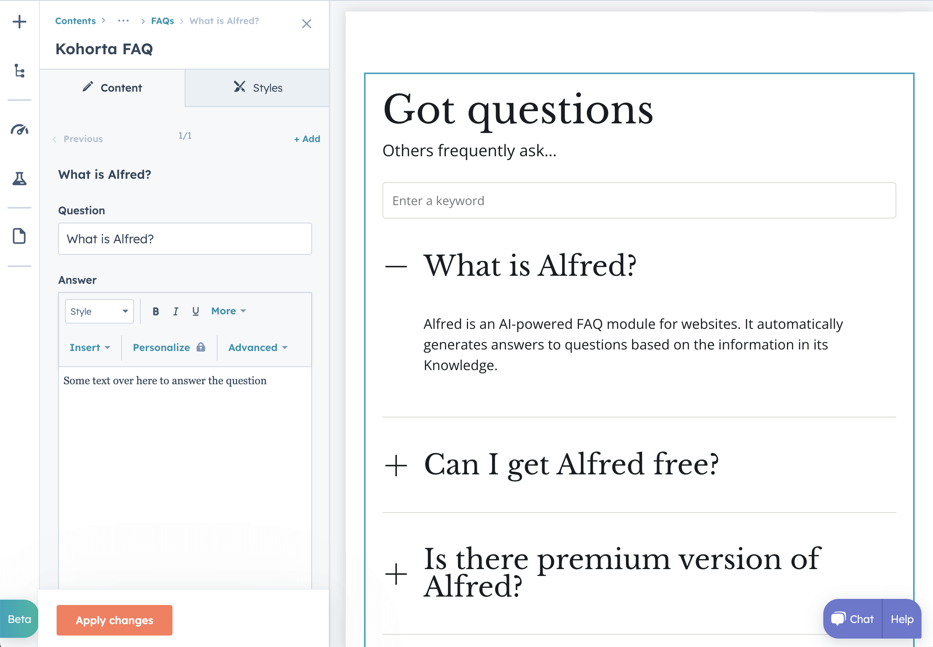Open the test flask icon
933x647 pixels.
[20, 178]
